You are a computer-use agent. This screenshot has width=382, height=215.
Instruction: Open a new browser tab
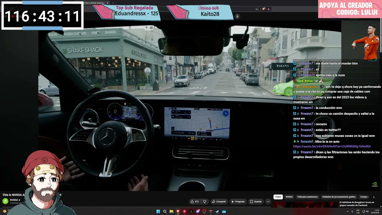click(113, 3)
